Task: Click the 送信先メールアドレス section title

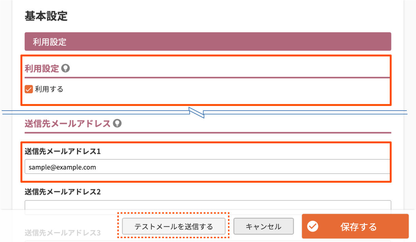Action: (68, 123)
